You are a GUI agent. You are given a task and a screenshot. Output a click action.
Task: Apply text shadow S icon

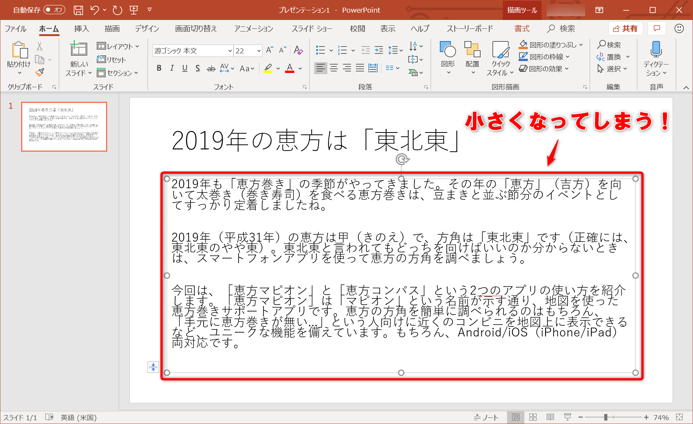coord(197,68)
